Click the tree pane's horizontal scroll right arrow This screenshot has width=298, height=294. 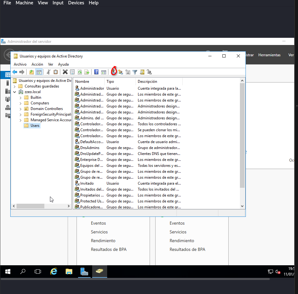(x=69, y=206)
